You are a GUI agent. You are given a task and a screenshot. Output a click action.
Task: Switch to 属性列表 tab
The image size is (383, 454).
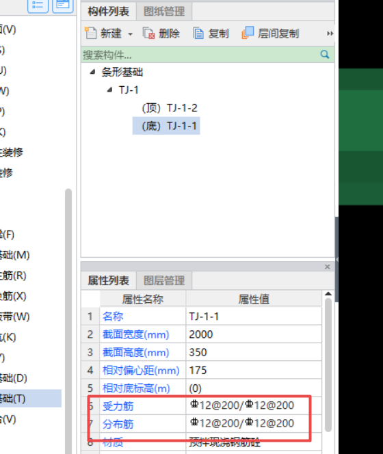coord(109,280)
